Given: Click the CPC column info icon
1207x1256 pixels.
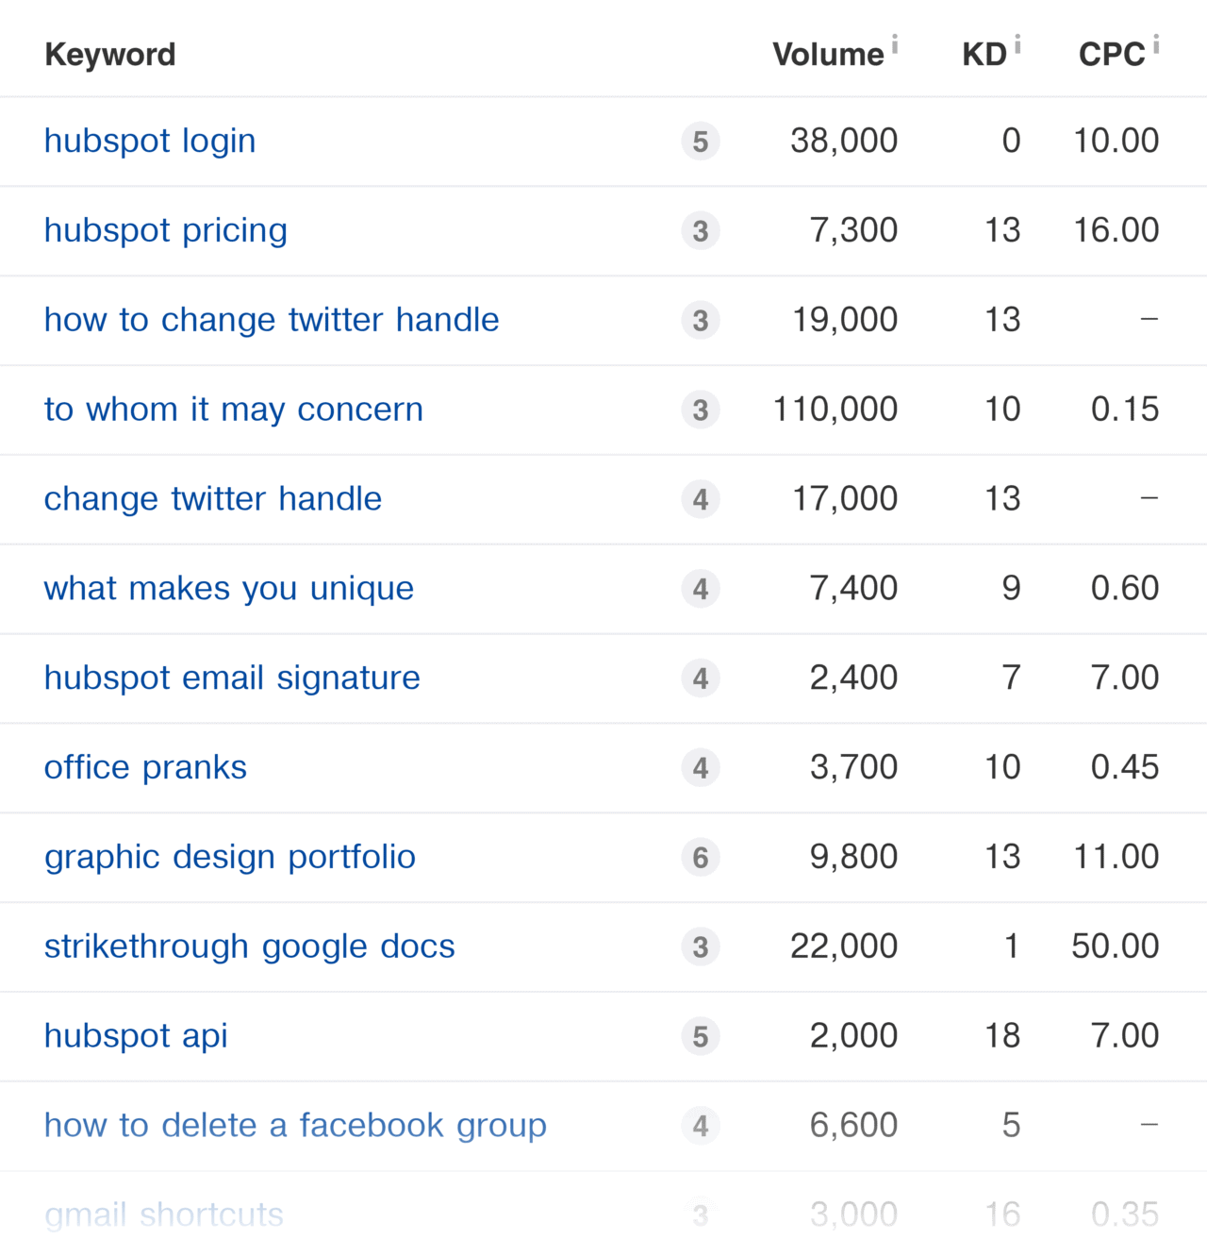Looking at the screenshot, I should click(x=1156, y=43).
